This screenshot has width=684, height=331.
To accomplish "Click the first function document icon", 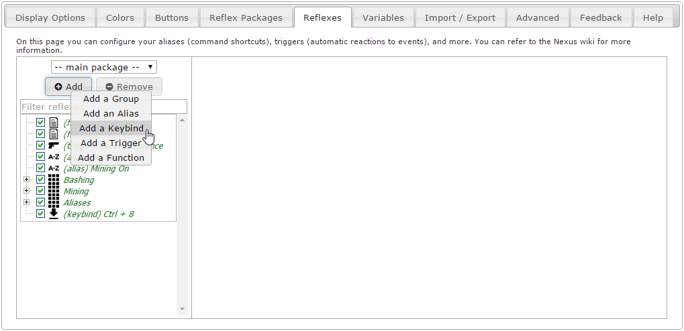I will tap(54, 123).
